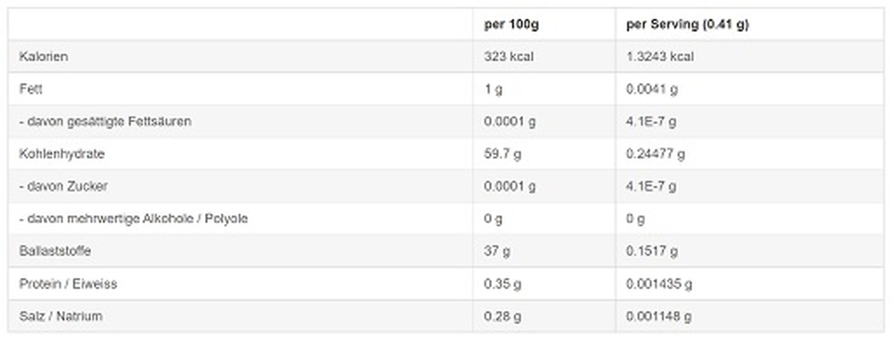Select 'davon gesättigte Fettsäuren' label
Image resolution: width=892 pixels, height=341 pixels.
click(x=106, y=121)
